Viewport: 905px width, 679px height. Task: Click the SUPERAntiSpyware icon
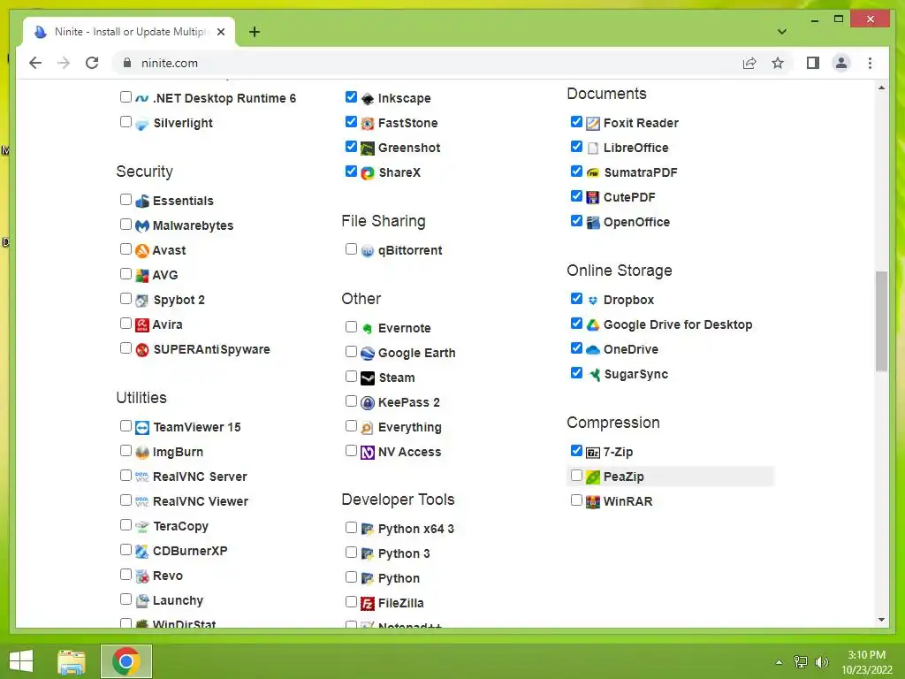[x=142, y=350]
